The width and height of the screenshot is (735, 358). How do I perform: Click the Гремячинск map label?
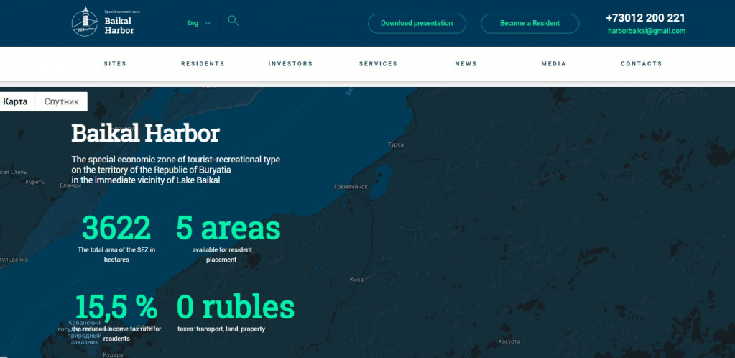(351, 187)
